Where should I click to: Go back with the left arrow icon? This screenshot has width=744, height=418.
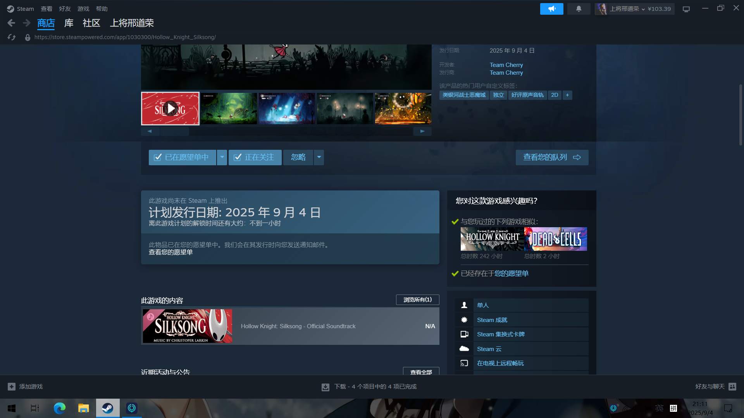click(x=11, y=23)
